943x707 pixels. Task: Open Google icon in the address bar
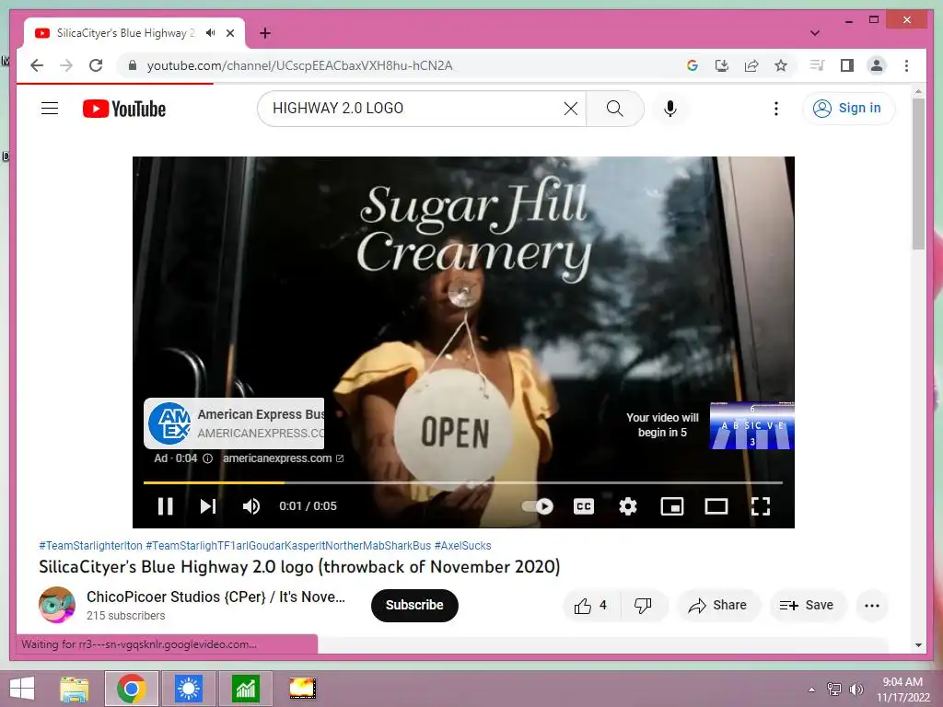click(x=693, y=65)
